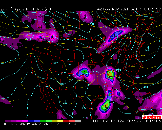Click the Unisys logo in the corner
This screenshot has height=130, width=162.
click(152, 117)
